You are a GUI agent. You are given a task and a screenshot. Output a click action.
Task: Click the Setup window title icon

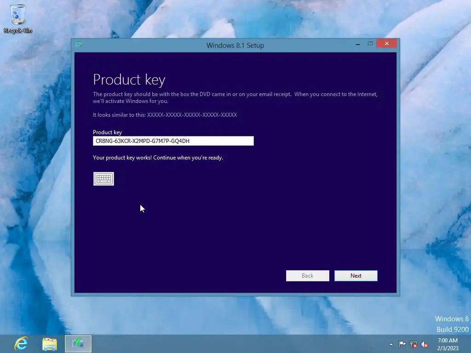point(78,45)
